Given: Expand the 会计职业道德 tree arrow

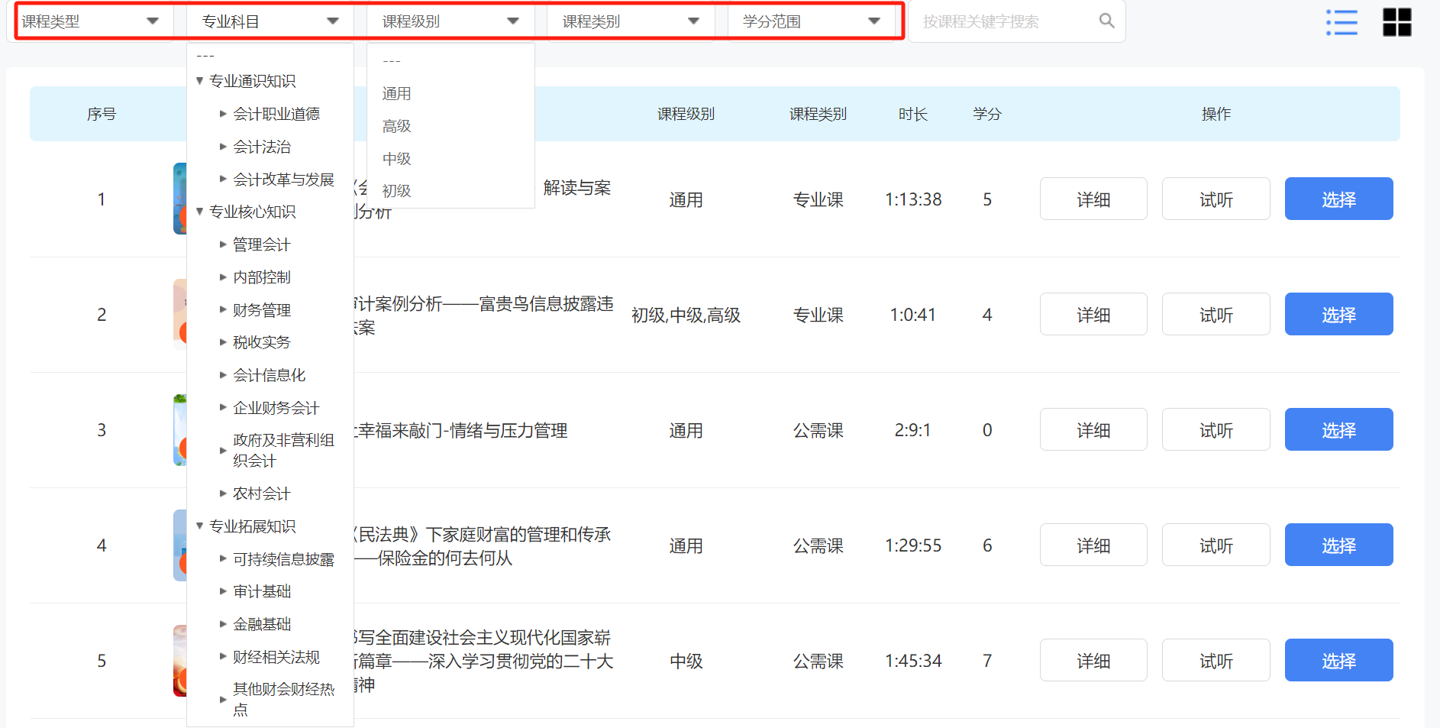Looking at the screenshot, I should click(x=223, y=114).
